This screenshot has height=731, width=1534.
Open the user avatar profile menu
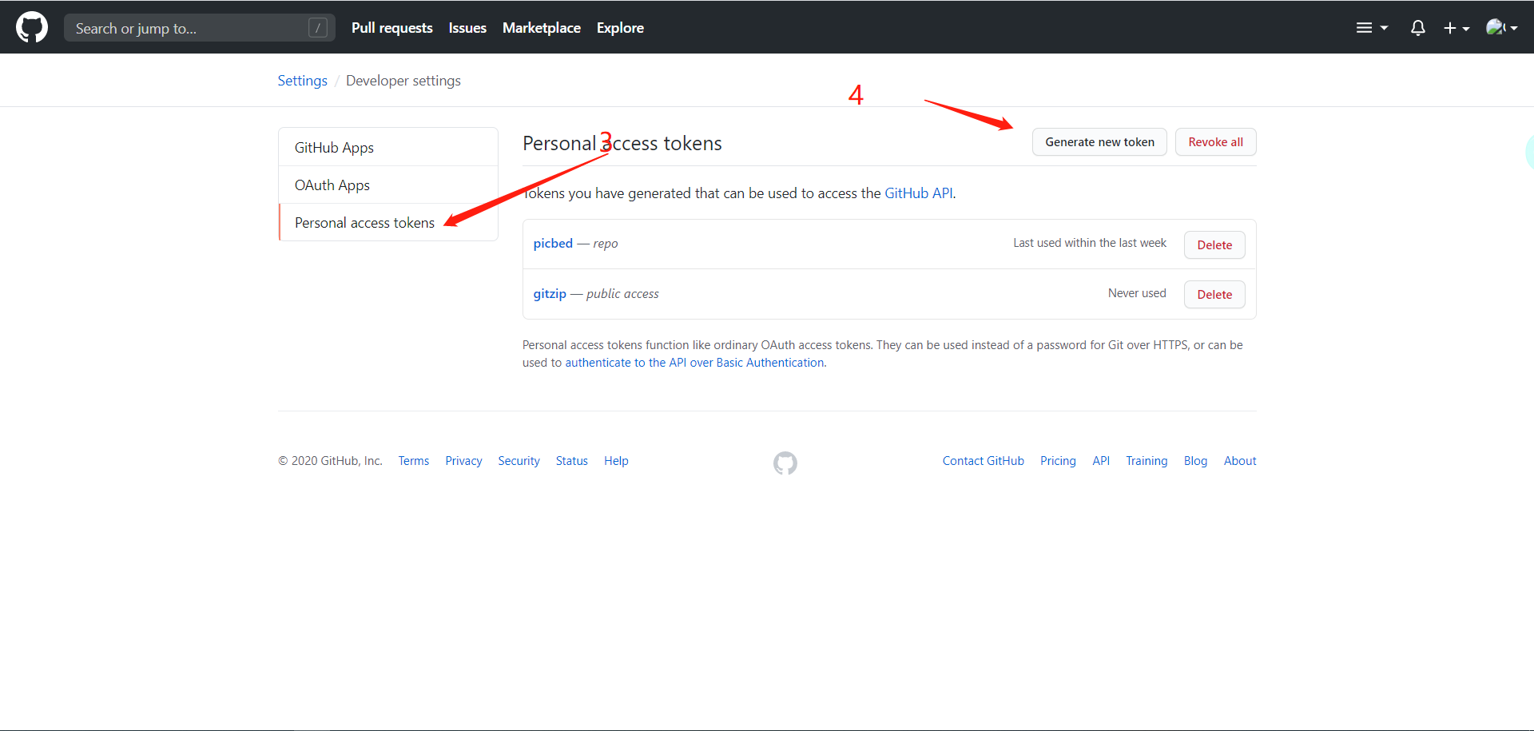click(x=1501, y=27)
